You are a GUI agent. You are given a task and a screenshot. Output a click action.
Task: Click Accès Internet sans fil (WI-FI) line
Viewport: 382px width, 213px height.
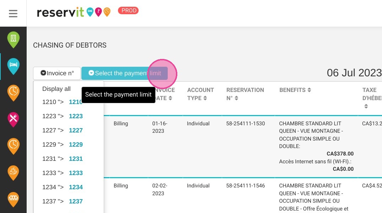click(315, 162)
